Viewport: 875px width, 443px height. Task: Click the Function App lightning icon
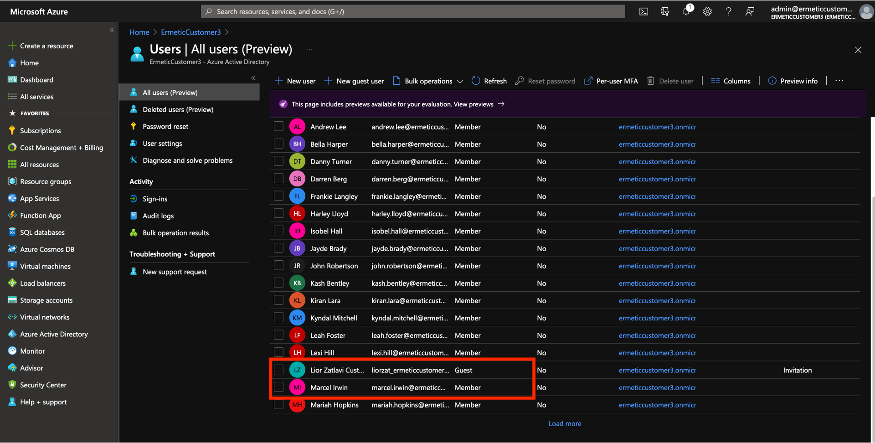(x=12, y=215)
